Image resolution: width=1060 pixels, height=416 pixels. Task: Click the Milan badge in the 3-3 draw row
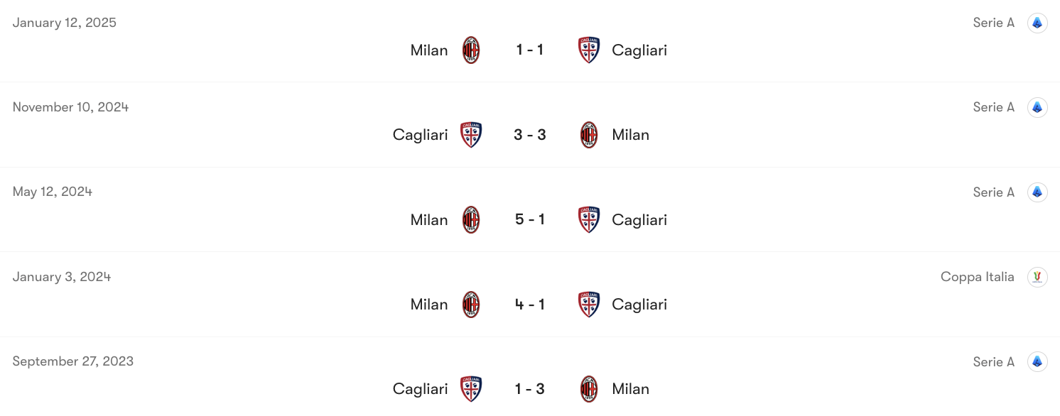588,135
